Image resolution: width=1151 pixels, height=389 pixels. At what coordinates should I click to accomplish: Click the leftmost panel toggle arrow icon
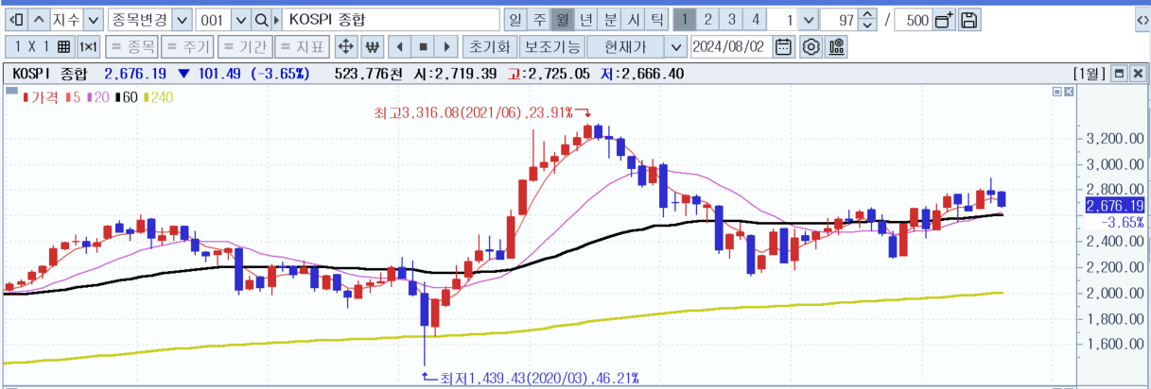(x=15, y=19)
